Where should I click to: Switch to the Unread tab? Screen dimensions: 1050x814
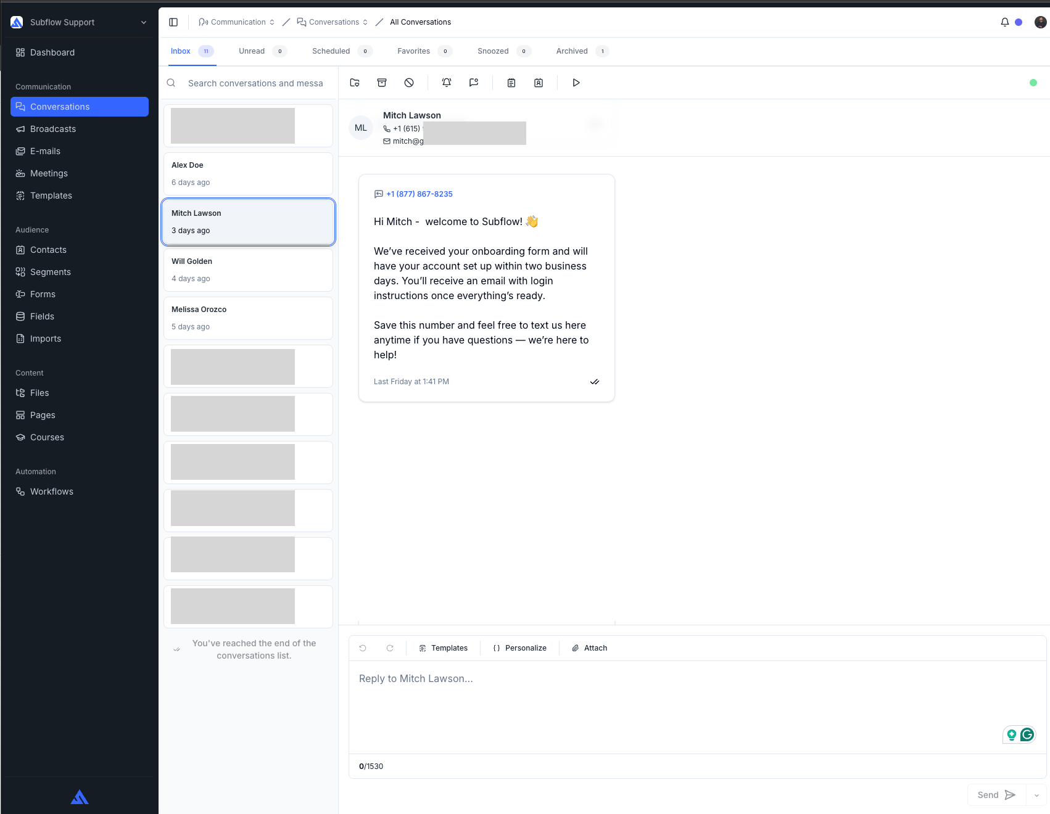pos(263,51)
